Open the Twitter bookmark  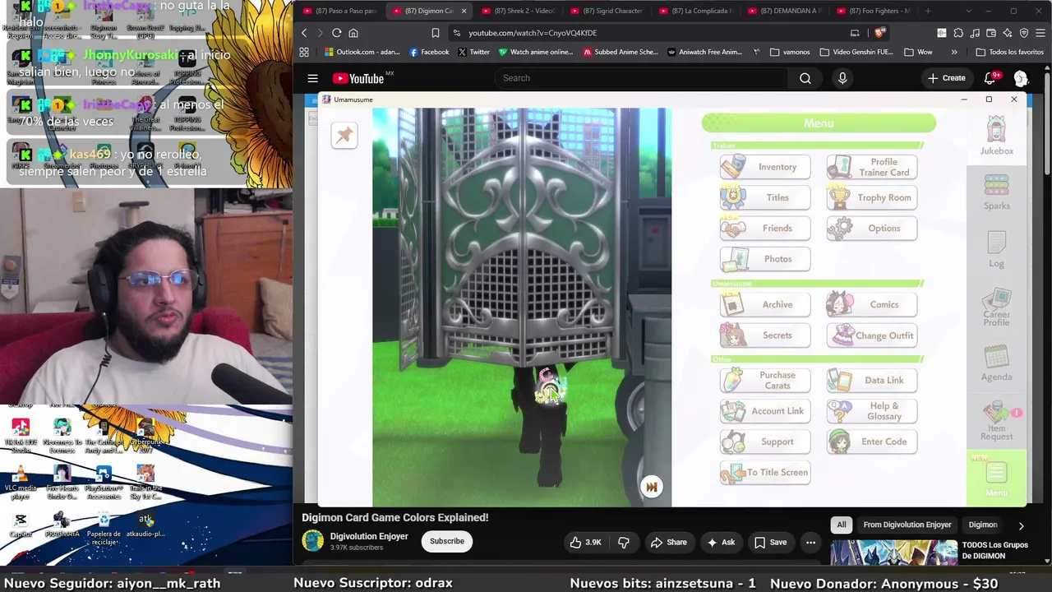[473, 52]
